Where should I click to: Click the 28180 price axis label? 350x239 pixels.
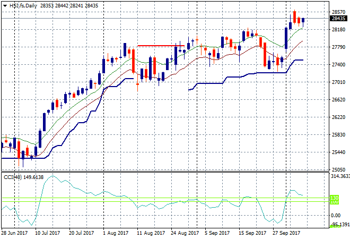tap(339, 30)
